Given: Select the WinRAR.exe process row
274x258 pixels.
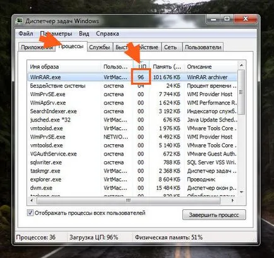Looking at the screenshot, I should [133, 77].
